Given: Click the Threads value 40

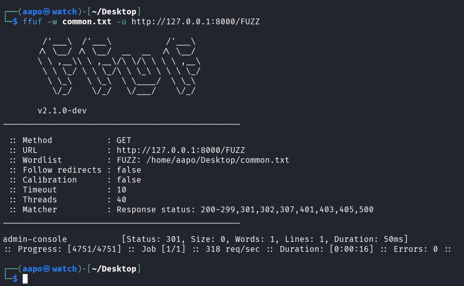Looking at the screenshot, I should (122, 200).
